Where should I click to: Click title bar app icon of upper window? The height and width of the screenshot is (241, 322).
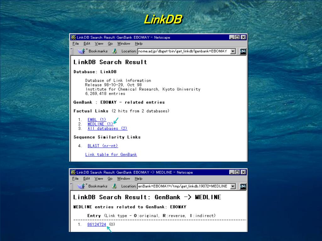pyautogui.click(x=73, y=37)
